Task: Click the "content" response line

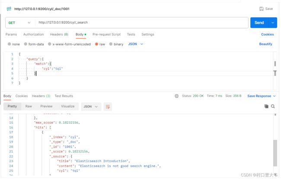Action: [x=109, y=166]
